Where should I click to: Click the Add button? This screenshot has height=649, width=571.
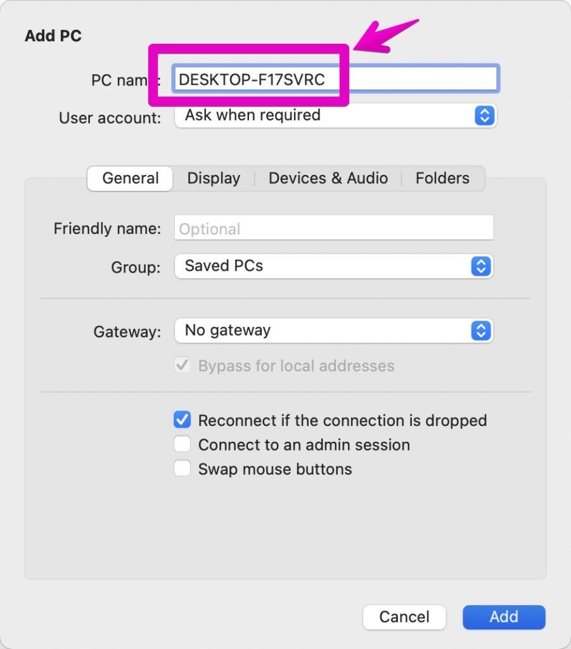point(503,617)
